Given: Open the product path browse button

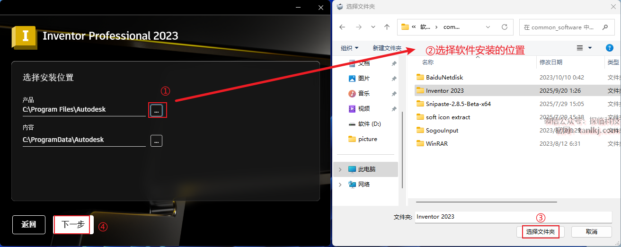Looking at the screenshot, I should pos(157,110).
